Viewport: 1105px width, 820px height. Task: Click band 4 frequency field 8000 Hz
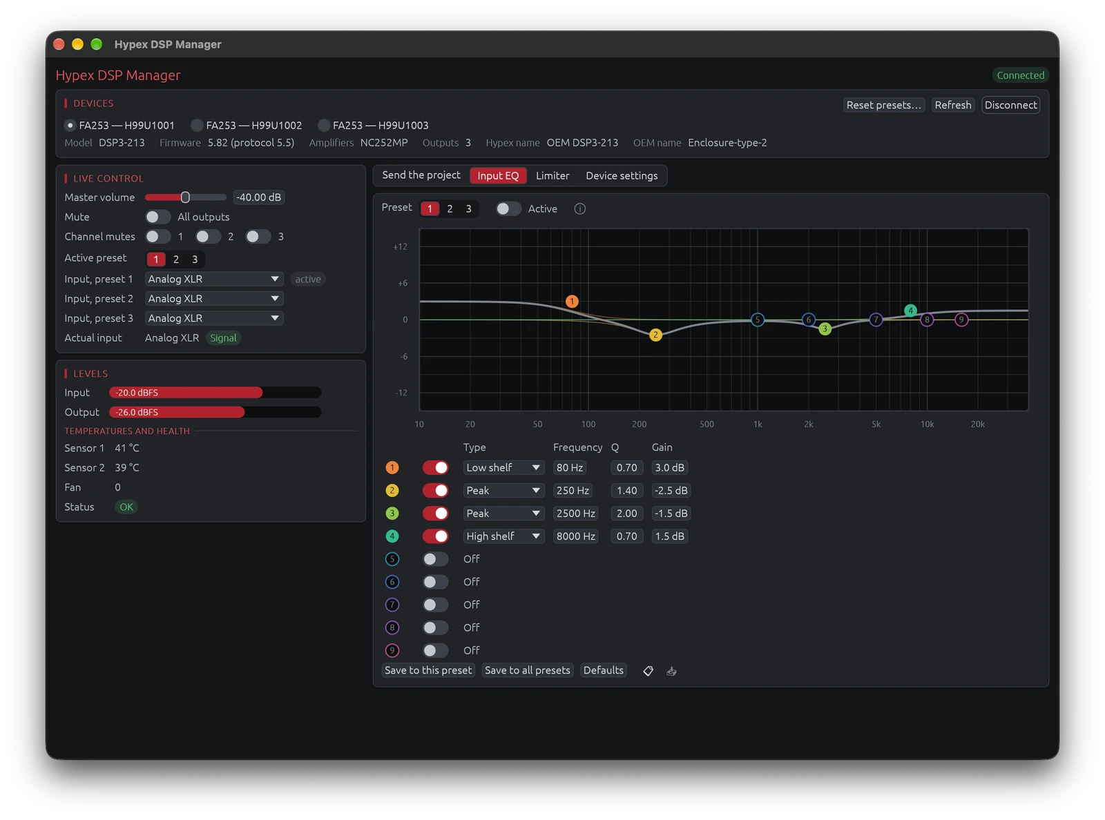point(576,536)
